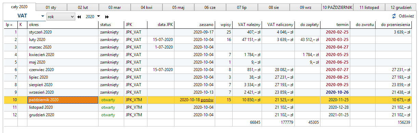Open the 10 PAŹDZIERNIK tab
420x133 pixels.
point(337,7)
